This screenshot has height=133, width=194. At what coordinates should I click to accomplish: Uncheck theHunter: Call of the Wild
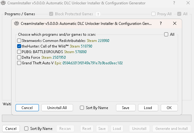19,46
